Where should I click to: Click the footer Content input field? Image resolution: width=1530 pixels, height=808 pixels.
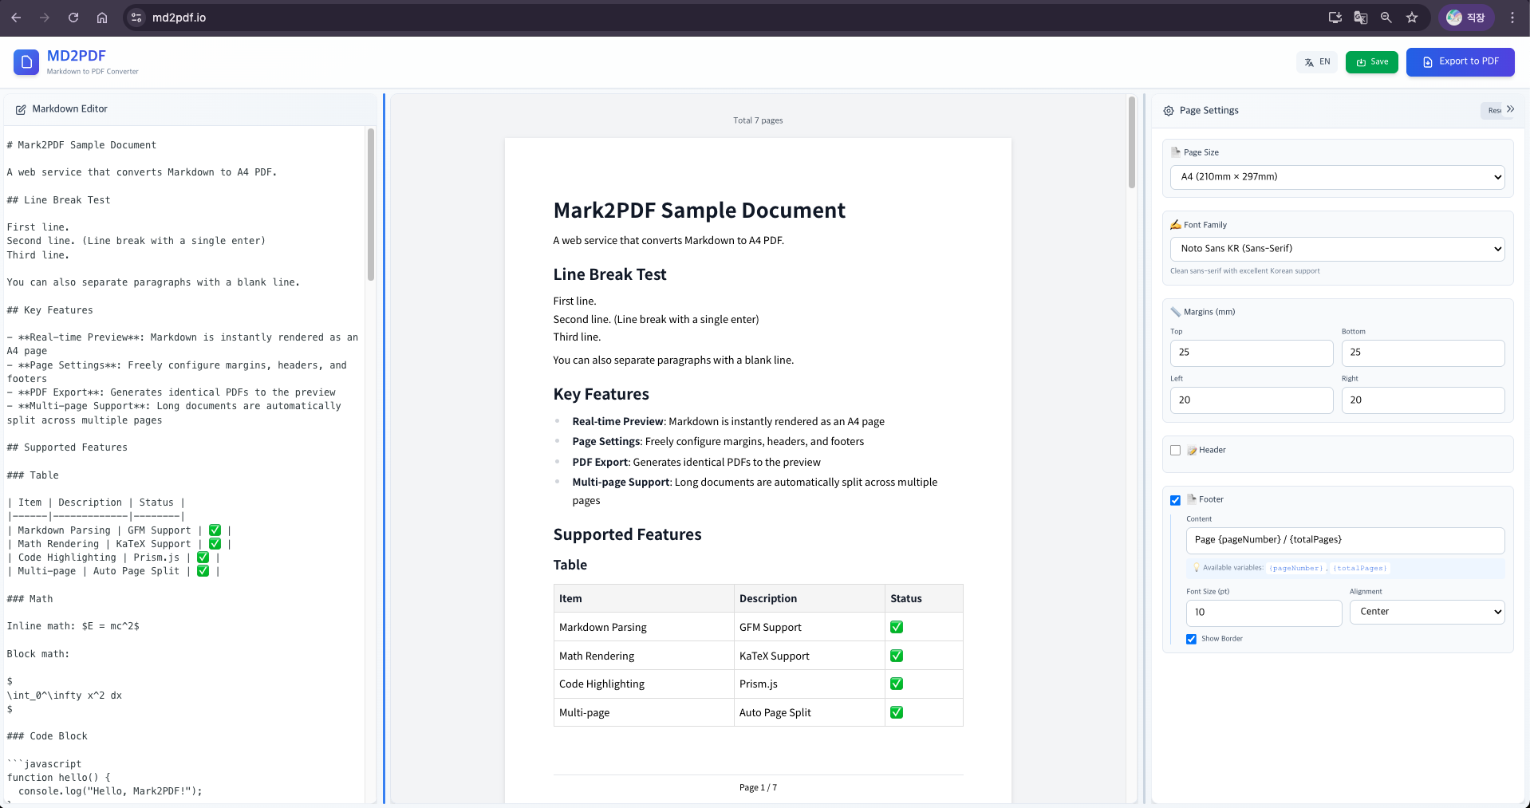click(1345, 540)
